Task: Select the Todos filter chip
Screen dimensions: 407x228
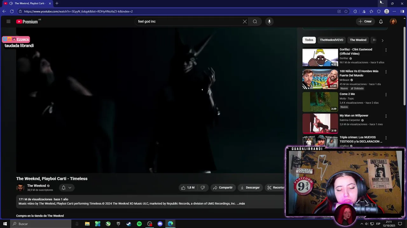Action: [309, 40]
